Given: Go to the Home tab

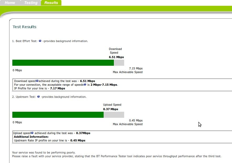Looking at the screenshot, I should coord(10,3).
